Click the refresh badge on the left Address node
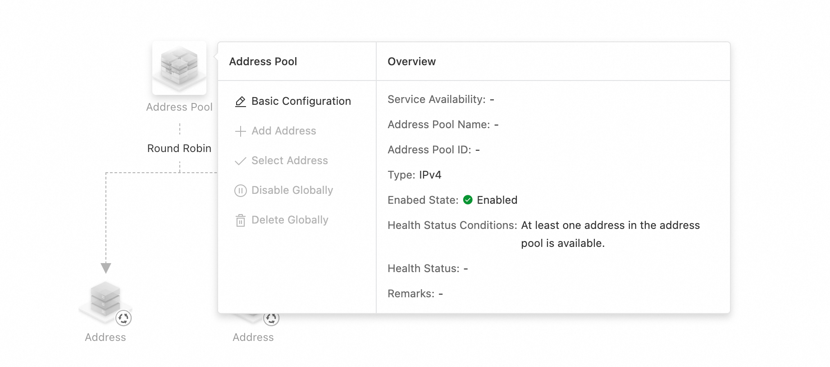This screenshot has width=830, height=367. [x=123, y=318]
